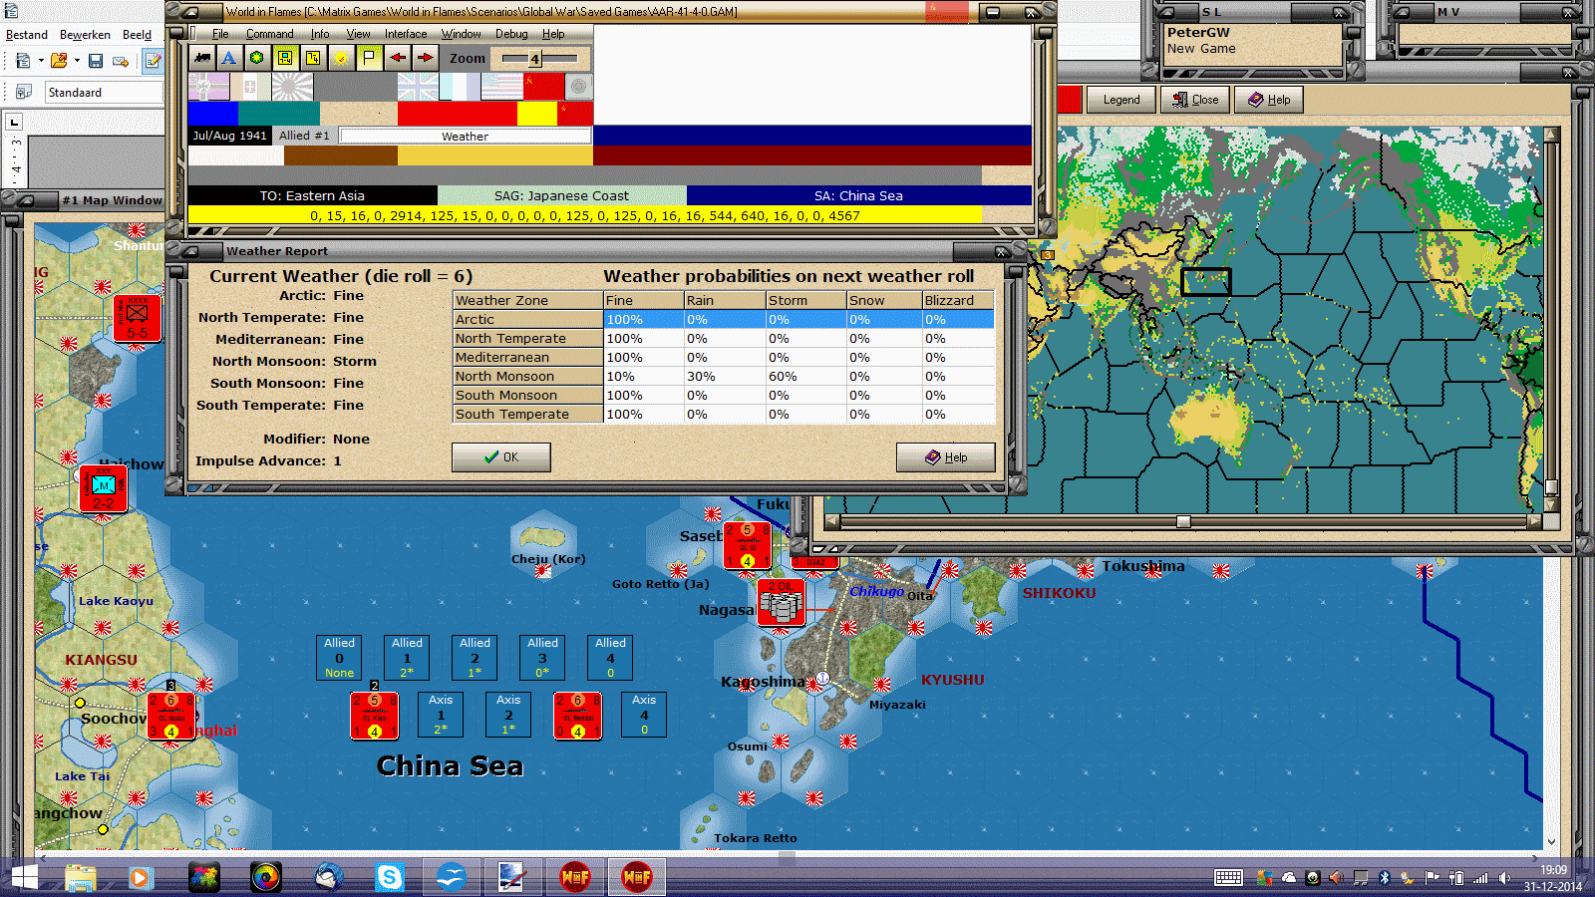Confirm the Weather Report with OK
This screenshot has height=897, width=1595.
(x=500, y=457)
